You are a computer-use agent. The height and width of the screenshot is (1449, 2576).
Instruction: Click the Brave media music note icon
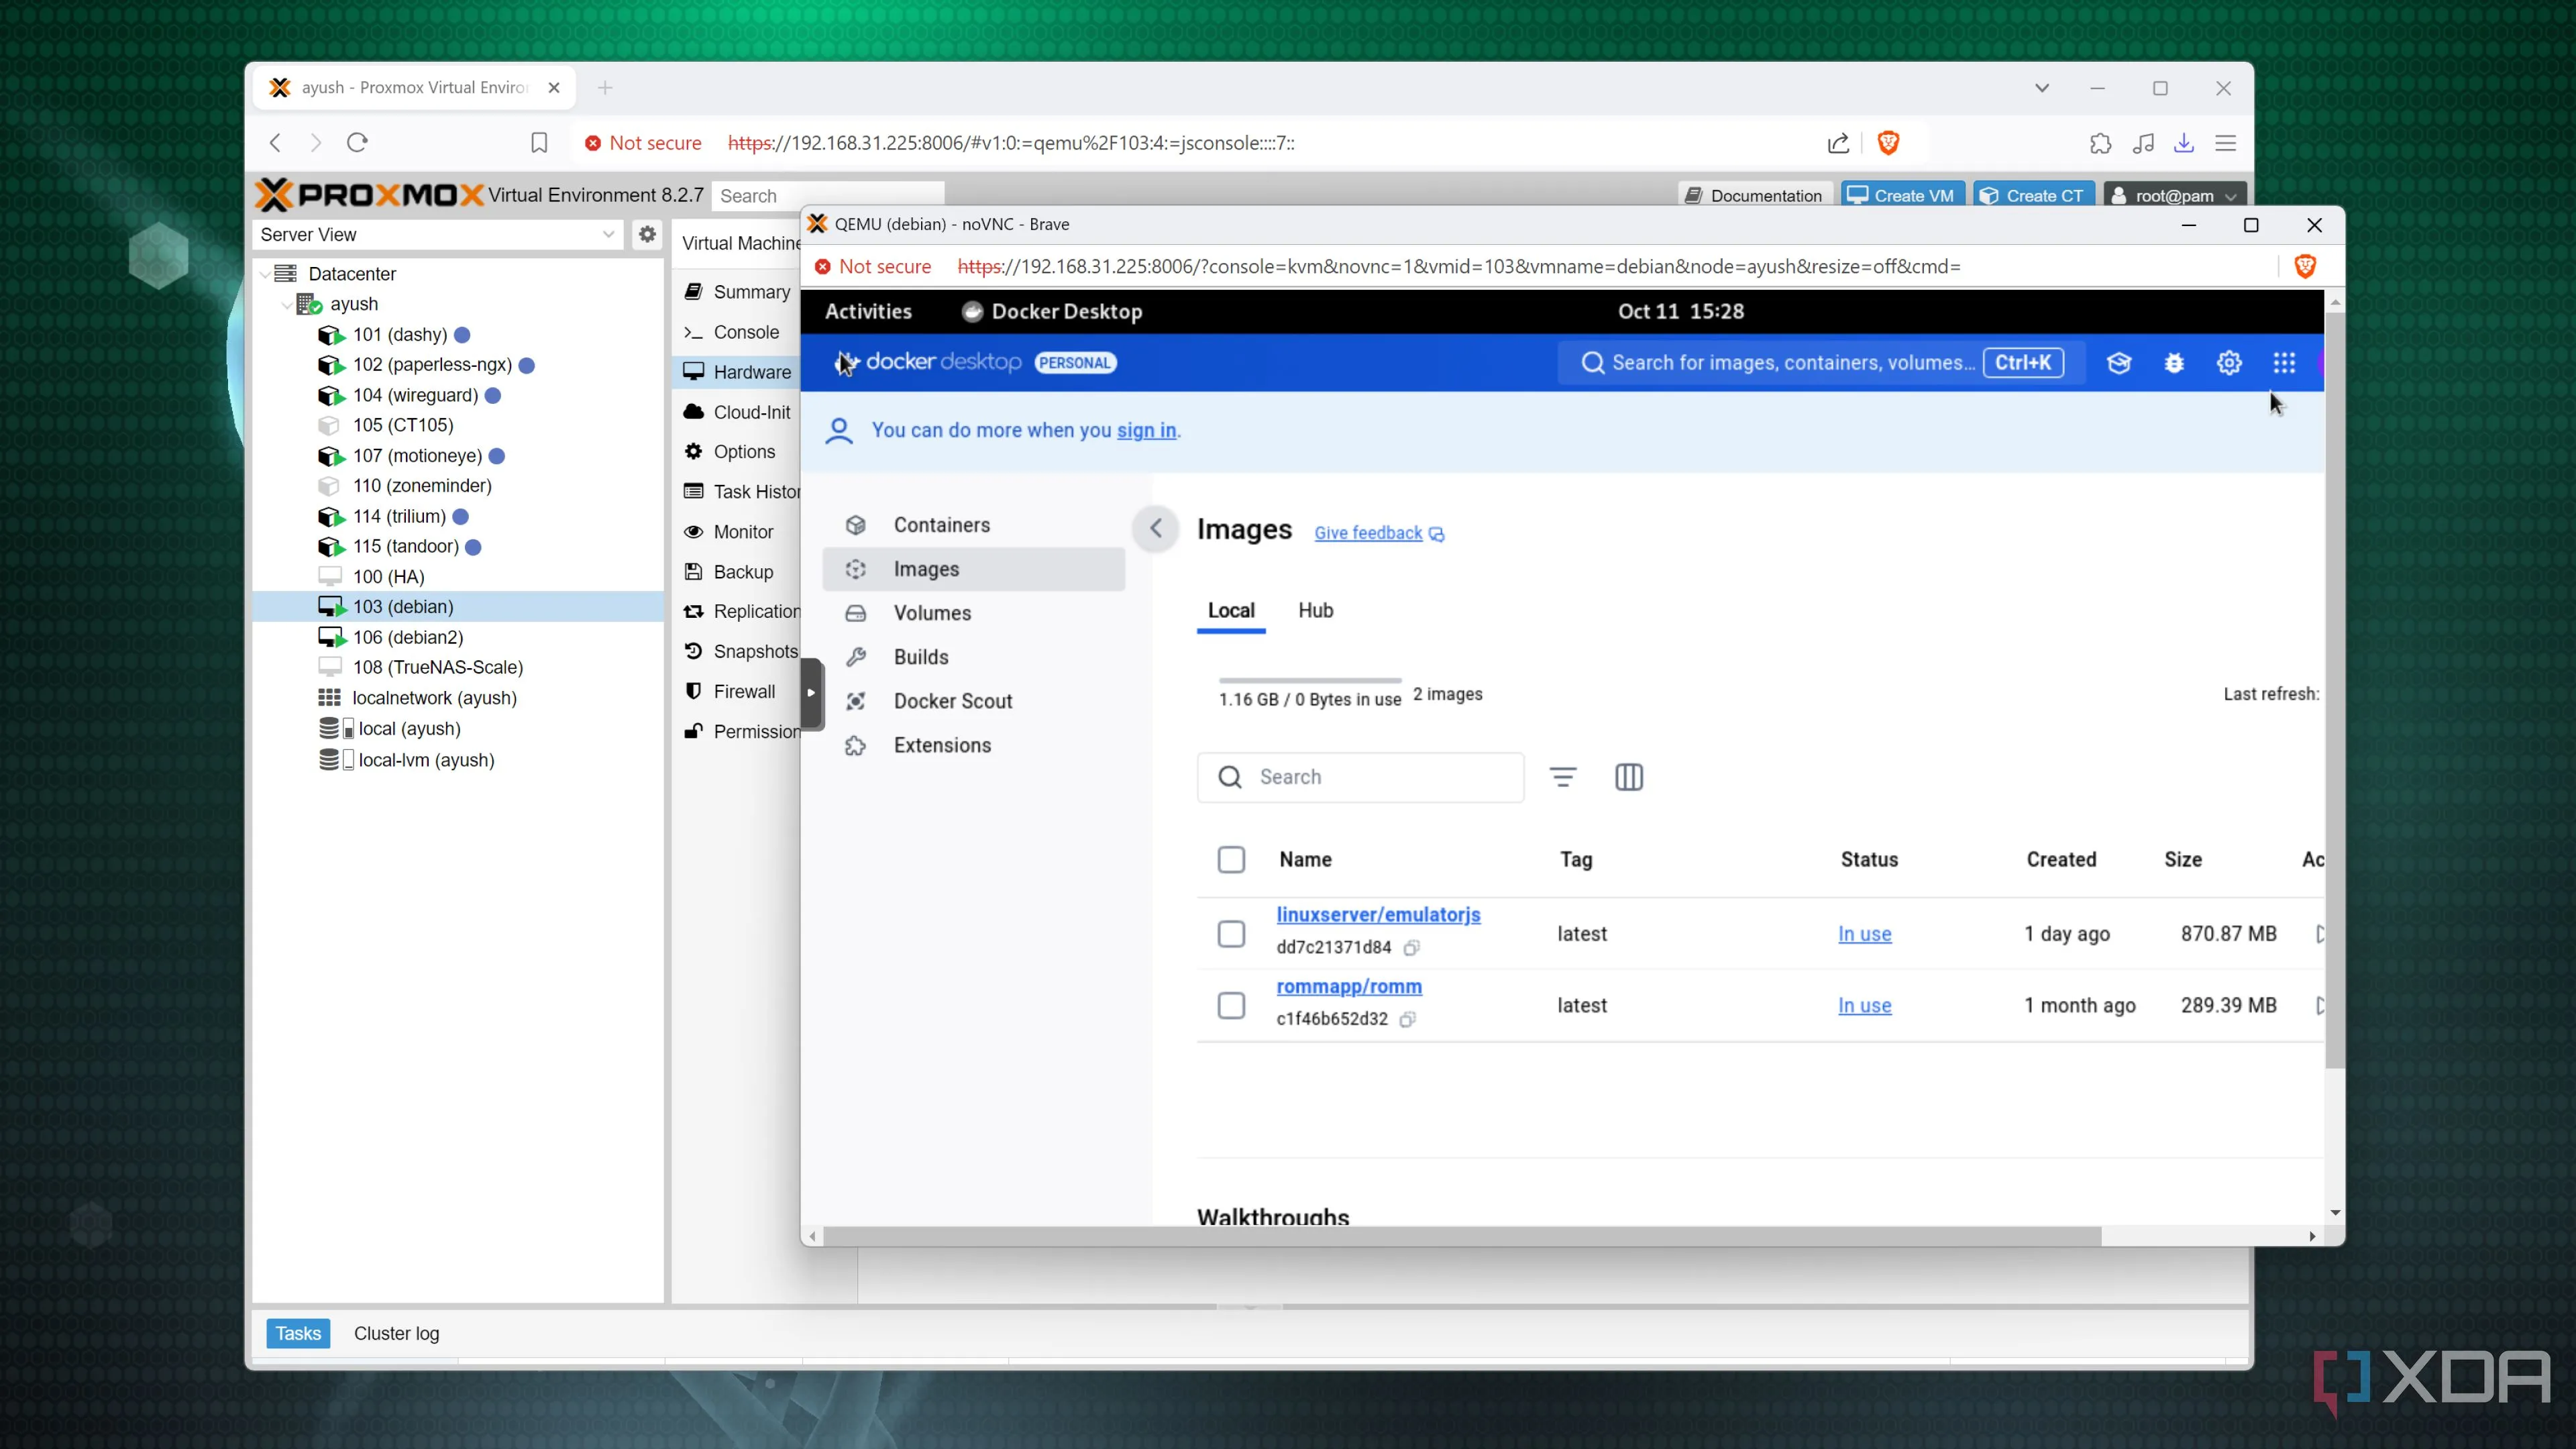coord(2142,143)
